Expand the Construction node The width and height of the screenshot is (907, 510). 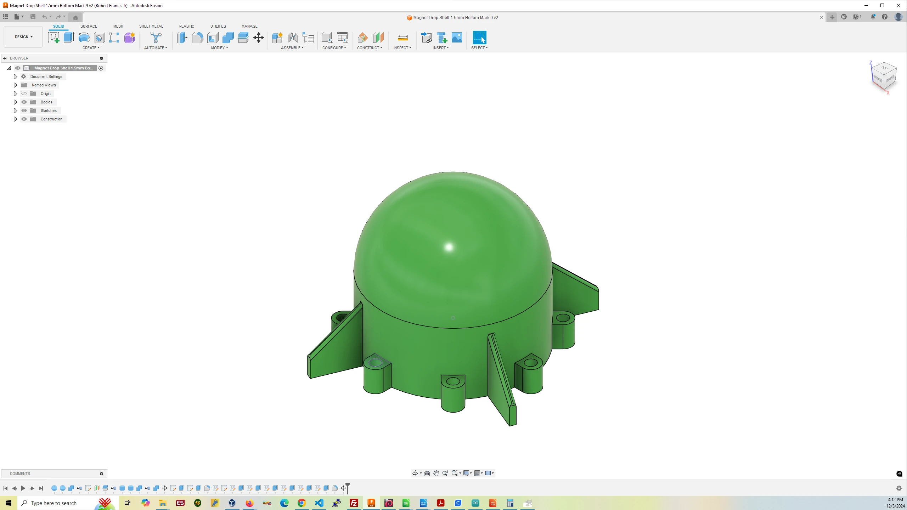(15, 119)
